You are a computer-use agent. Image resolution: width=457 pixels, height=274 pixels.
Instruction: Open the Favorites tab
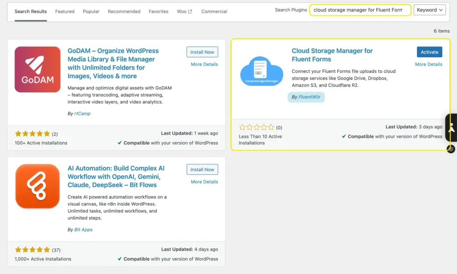point(158,12)
